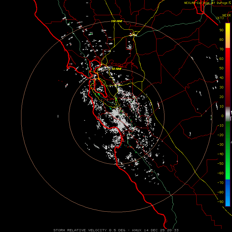Click the 100 NMI range ring label
Screen dimensions: 232x232
pyautogui.click(x=117, y=21)
